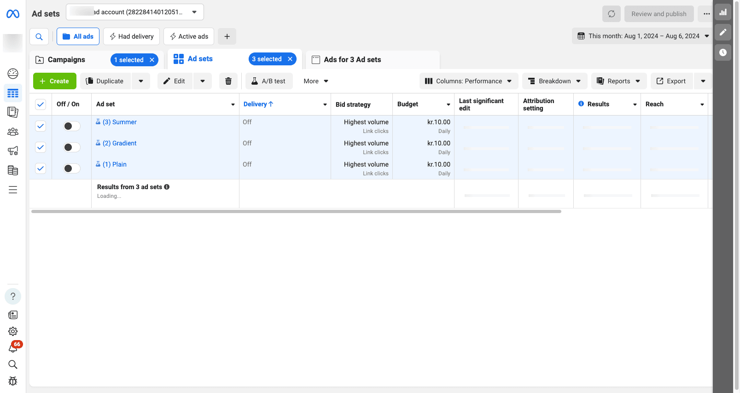
Task: Click the plus icon to add filter view
Action: (x=227, y=36)
